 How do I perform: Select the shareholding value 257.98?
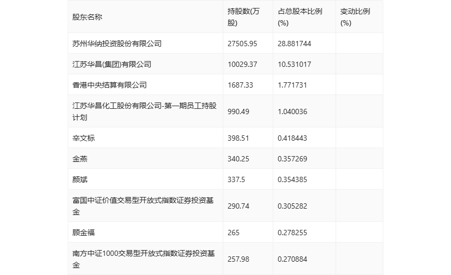coord(238,259)
